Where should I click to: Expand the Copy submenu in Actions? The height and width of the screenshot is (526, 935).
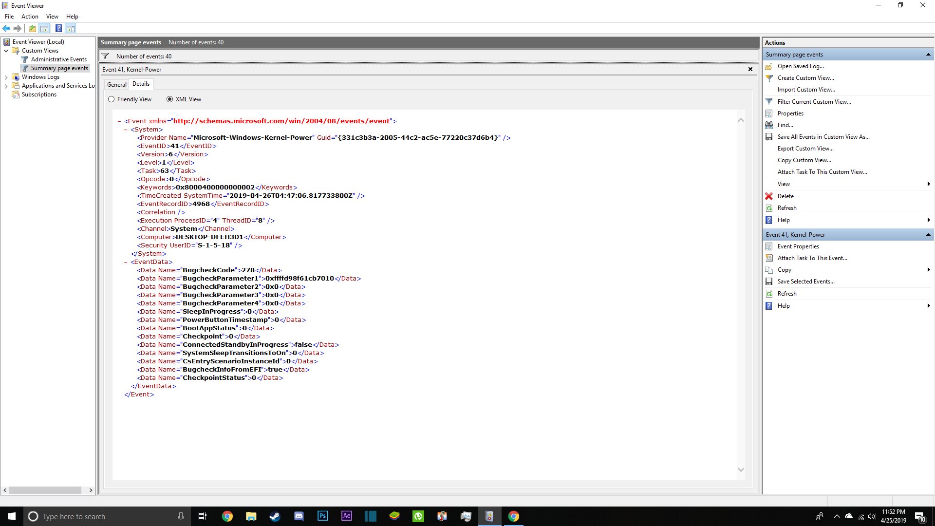929,270
